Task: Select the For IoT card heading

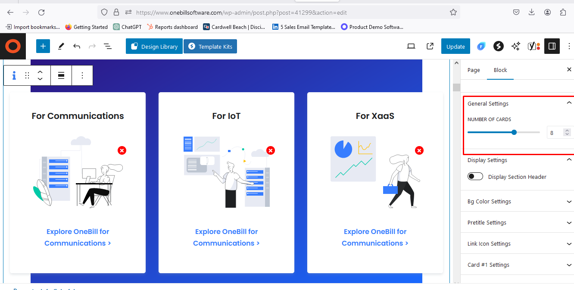Action: pos(226,116)
